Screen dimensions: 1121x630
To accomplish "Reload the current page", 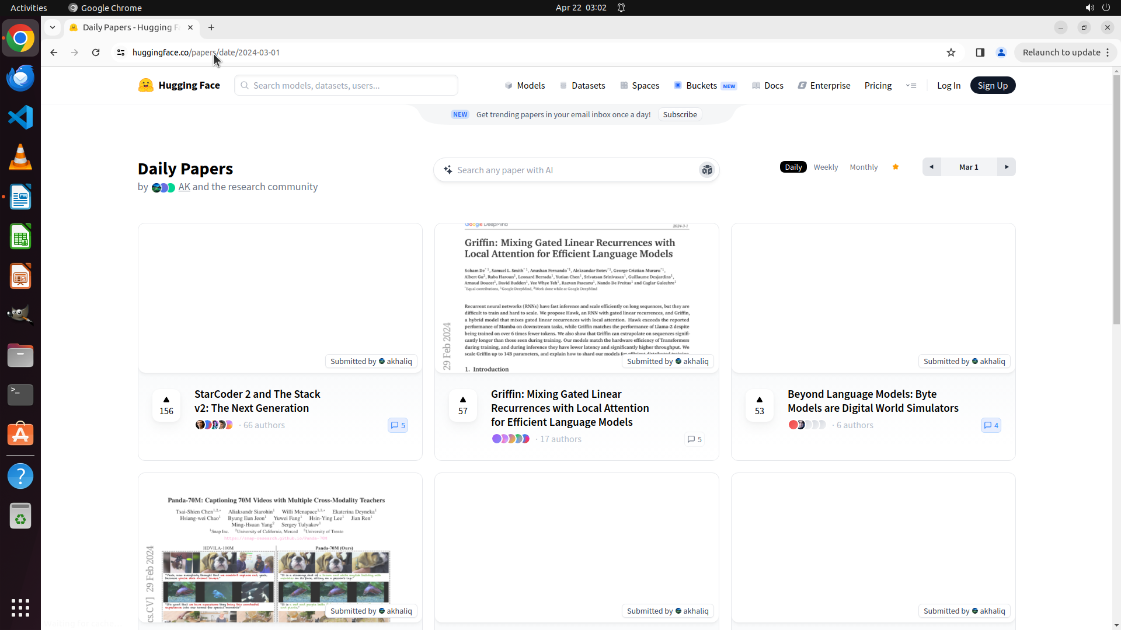I will pos(96,52).
